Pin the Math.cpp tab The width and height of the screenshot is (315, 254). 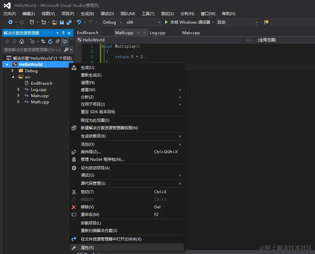[138, 33]
